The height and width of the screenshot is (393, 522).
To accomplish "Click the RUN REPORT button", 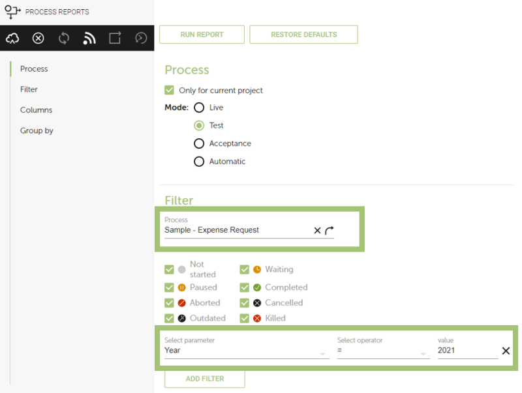I will tap(202, 35).
